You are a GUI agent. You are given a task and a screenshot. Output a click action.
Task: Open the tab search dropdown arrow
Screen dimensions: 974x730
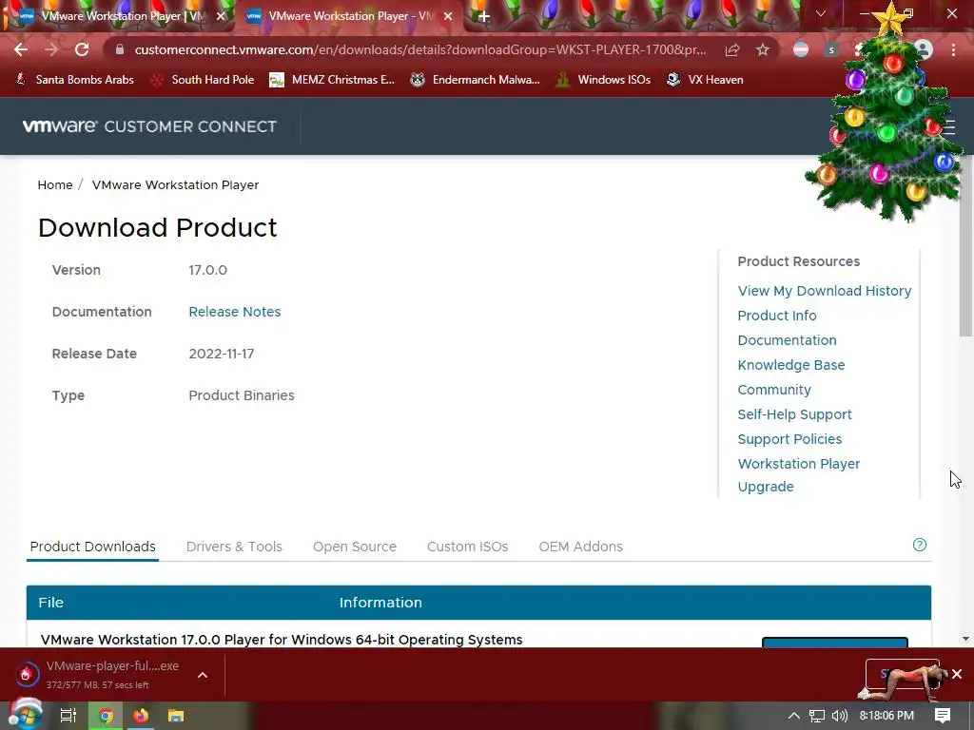[821, 13]
